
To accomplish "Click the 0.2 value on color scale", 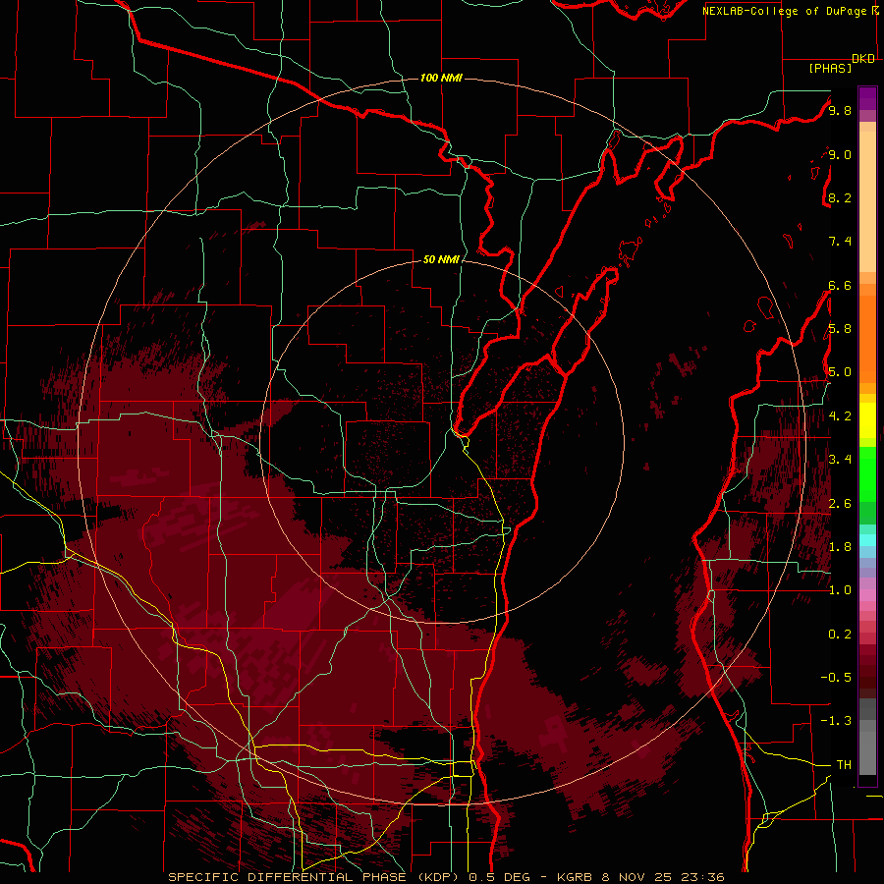I will (x=840, y=635).
